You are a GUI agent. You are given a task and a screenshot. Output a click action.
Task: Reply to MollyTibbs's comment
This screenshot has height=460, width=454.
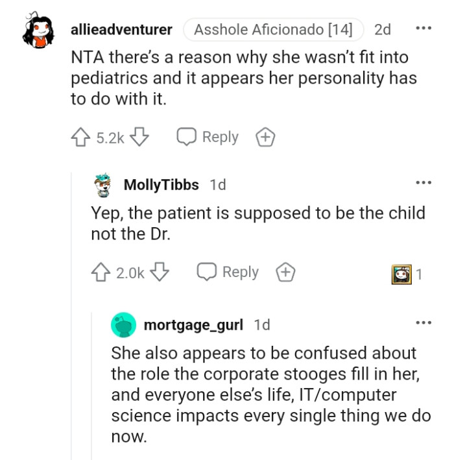[x=228, y=272]
